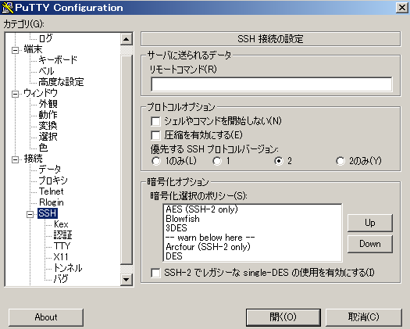Open the TTY category

coord(62,246)
